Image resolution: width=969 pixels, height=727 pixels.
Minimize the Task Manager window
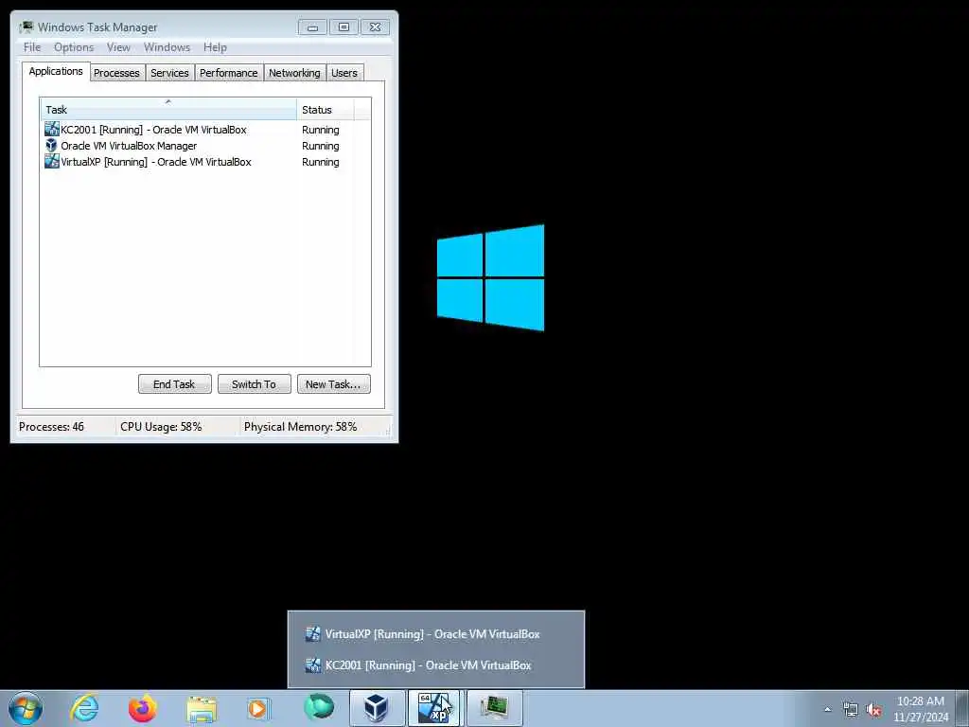312,27
